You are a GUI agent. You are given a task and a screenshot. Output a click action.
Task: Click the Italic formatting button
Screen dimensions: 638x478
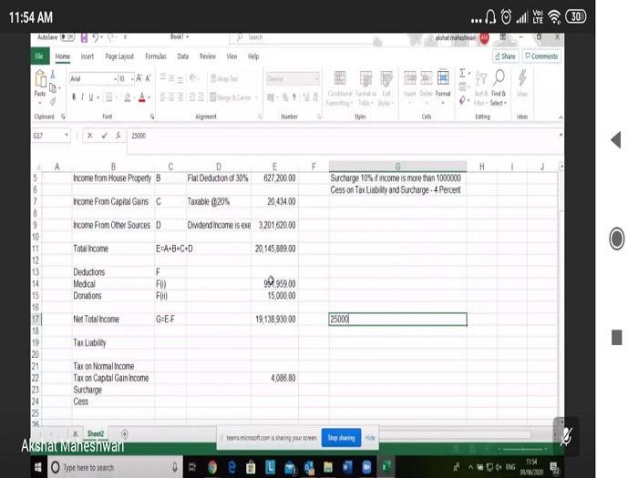(x=82, y=97)
